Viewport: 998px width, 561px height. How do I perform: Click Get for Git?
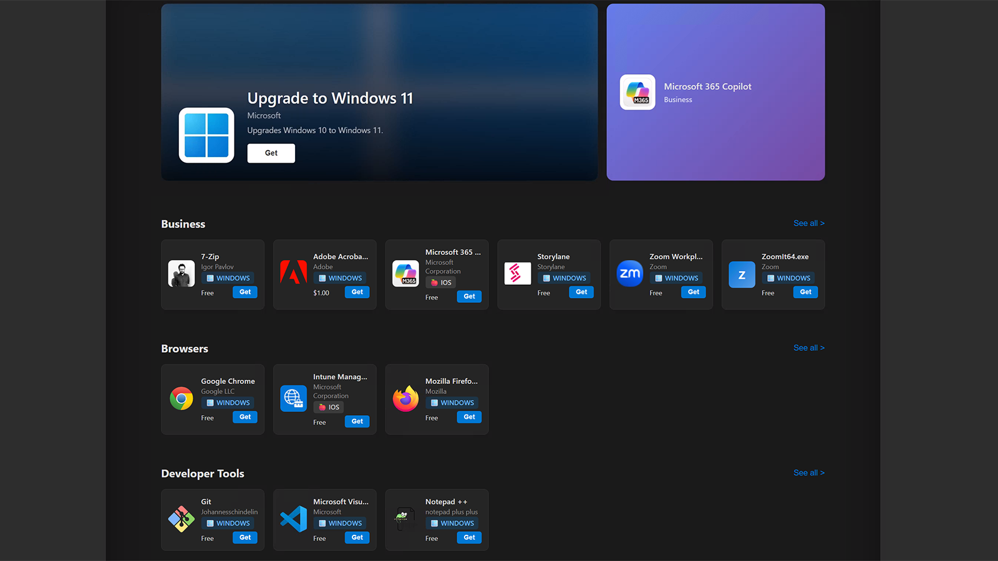pos(245,537)
